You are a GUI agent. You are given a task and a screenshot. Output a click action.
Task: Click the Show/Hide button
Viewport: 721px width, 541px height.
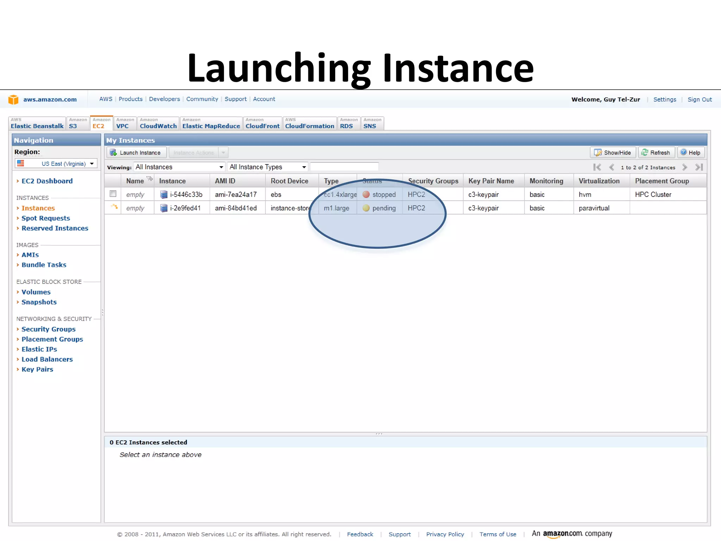pos(613,153)
